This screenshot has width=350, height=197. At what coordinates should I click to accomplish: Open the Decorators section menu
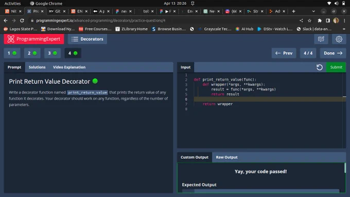coord(87,39)
